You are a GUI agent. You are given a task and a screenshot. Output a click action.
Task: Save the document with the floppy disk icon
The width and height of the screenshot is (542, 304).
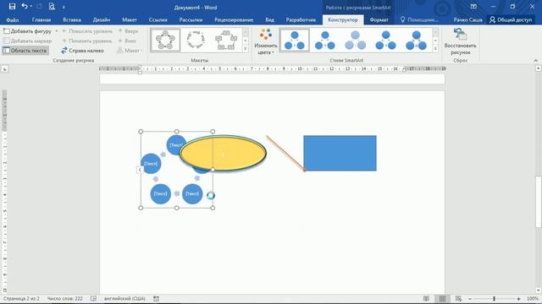(x=12, y=7)
